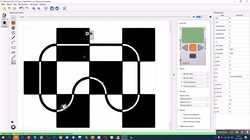The width and height of the screenshot is (250, 140).
Task: Open left wheel Мотор (порт B) dropdown
Action: click(x=194, y=99)
